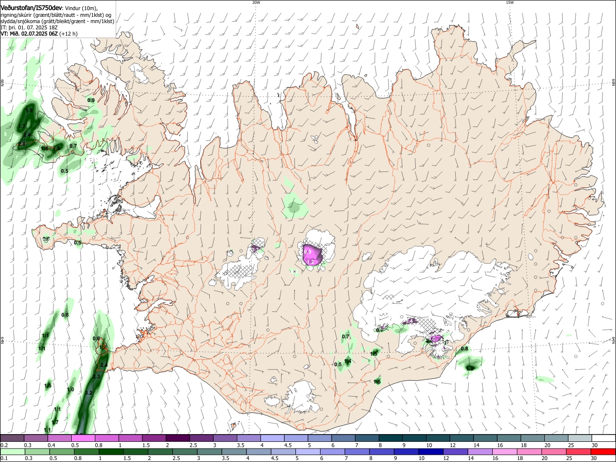The width and height of the screenshot is (616, 462).
Task: Click the 'VT: Mið. 02.07.2025 06Z' valid time
Action: (29, 34)
